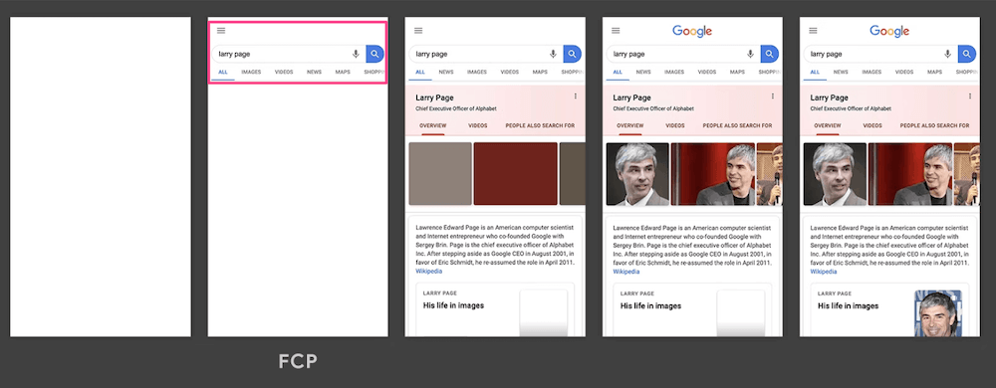
Task: Switch to MAPS tab in the FCP frame
Action: coord(343,73)
